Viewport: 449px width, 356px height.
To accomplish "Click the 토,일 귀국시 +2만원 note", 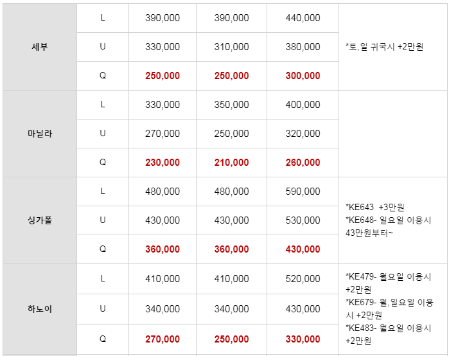I will pos(384,47).
